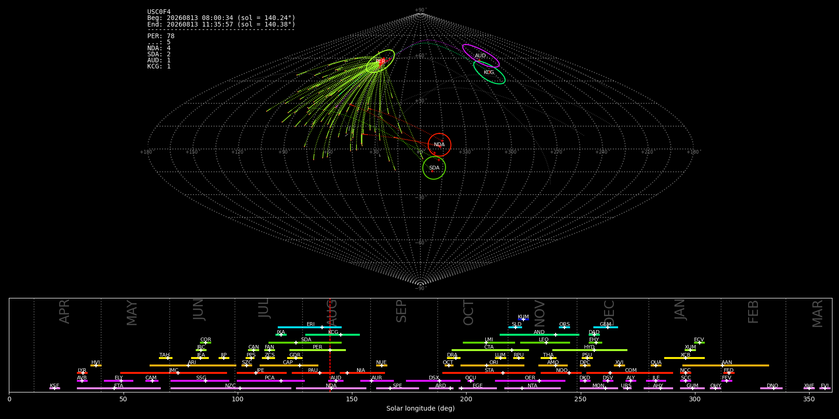Select the ETA shower bar in May

119,388
